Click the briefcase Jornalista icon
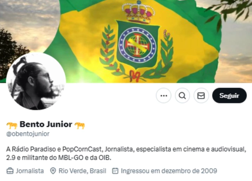 [x=10, y=171]
